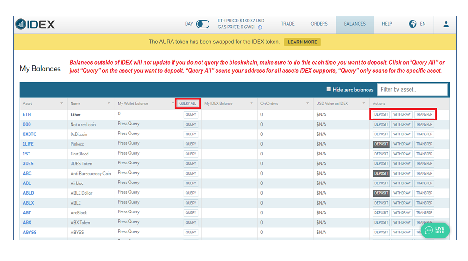
Task: Toggle the DAY mode switch
Action: click(202, 24)
